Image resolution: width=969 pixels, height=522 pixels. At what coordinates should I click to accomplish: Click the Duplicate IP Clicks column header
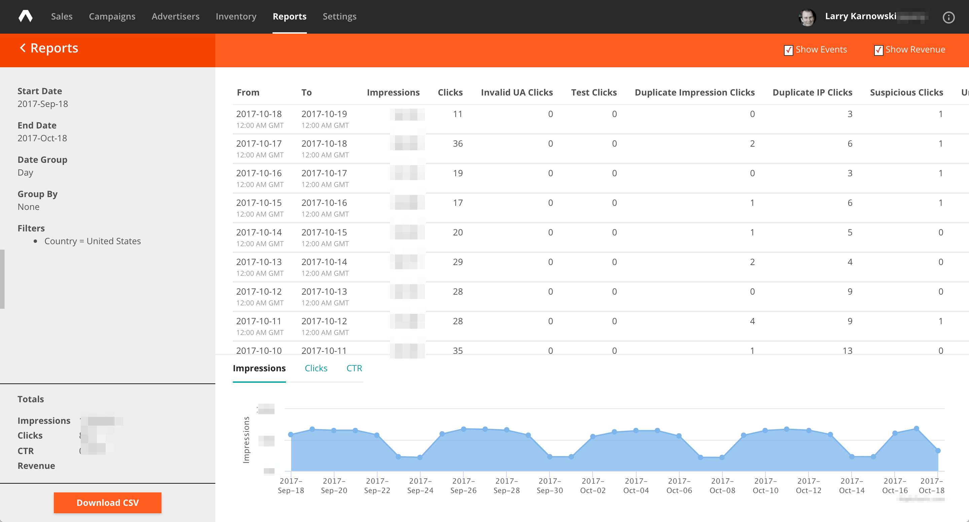point(812,92)
